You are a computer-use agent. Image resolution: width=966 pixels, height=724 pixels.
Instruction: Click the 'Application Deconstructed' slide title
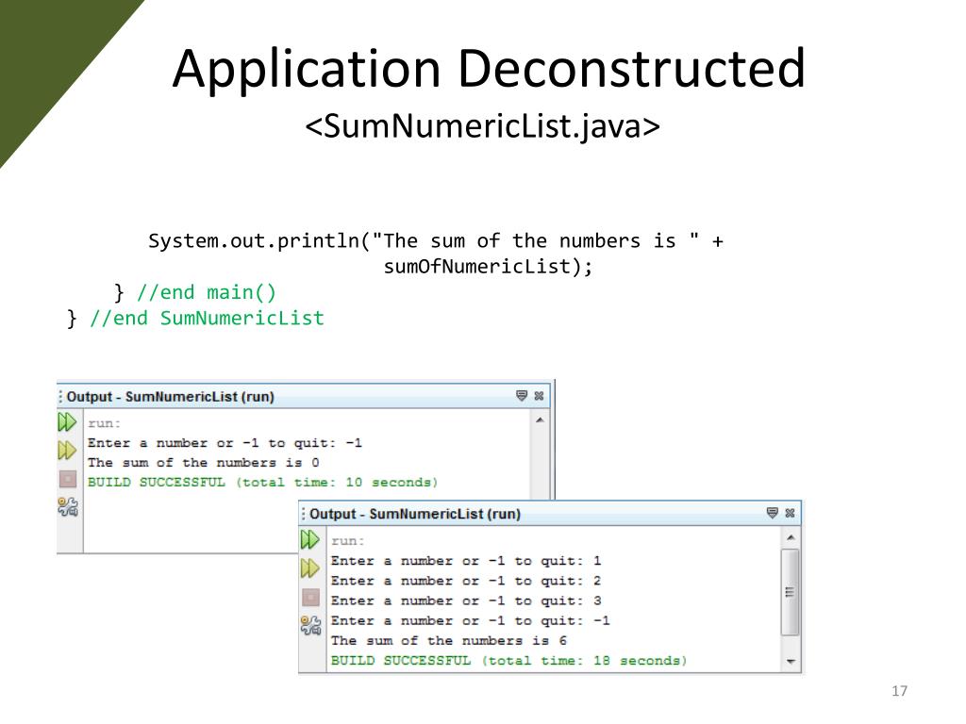click(489, 68)
